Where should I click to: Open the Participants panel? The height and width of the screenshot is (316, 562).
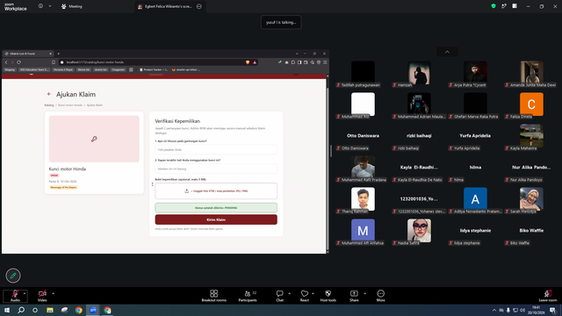pyautogui.click(x=248, y=296)
